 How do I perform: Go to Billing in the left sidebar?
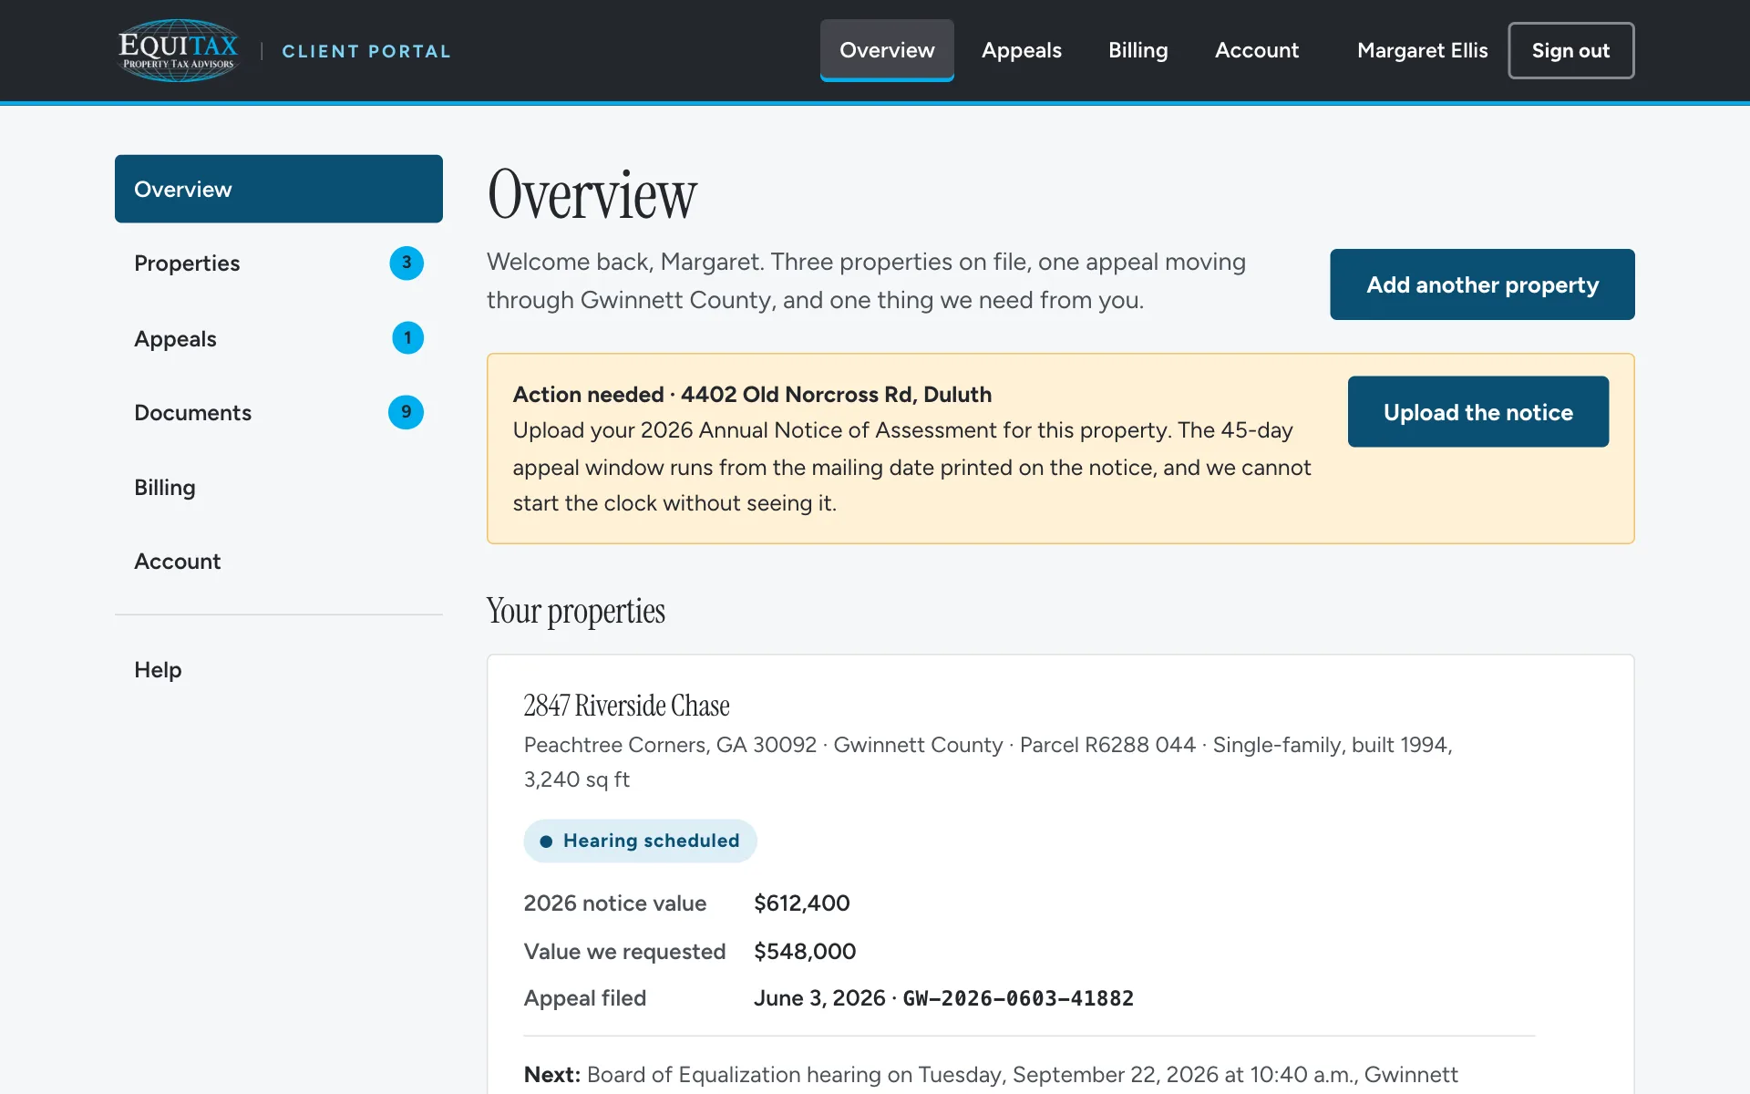(279, 488)
